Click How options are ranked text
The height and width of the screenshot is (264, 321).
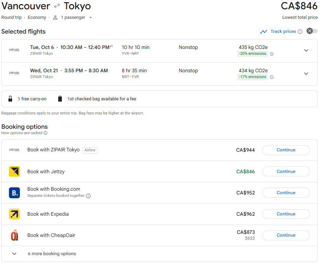tap(22, 133)
